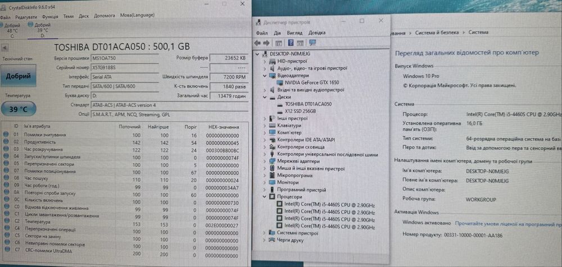Click blue status circle for attribute 05 Перепризначені сектори
This screenshot has height=267, width=562.
[x=6, y=164]
